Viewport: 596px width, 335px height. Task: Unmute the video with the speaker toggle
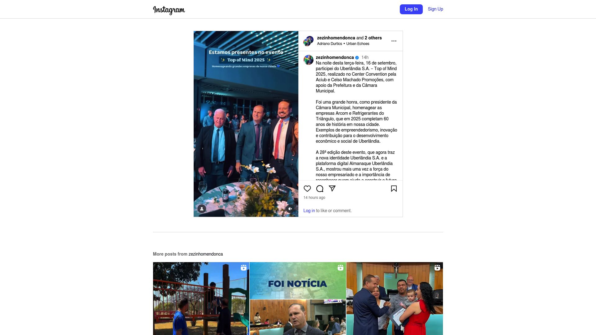[290, 209]
